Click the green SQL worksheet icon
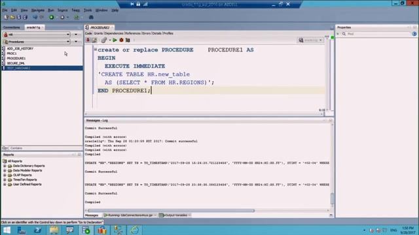419x235 pixels. 77,18
